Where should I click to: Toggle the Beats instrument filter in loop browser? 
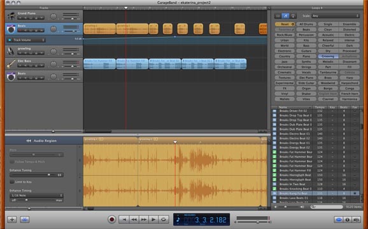[x=306, y=29]
